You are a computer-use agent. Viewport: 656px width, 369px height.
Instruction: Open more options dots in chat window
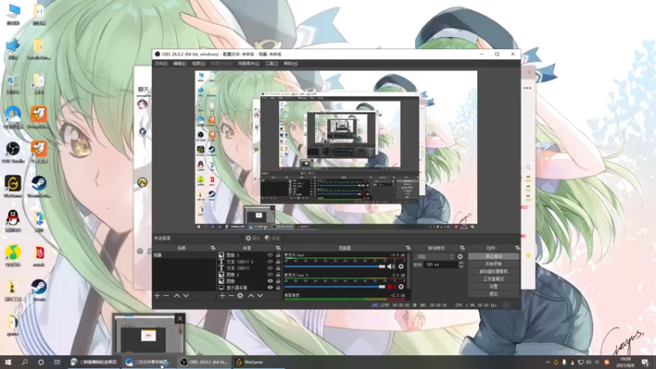[x=527, y=89]
